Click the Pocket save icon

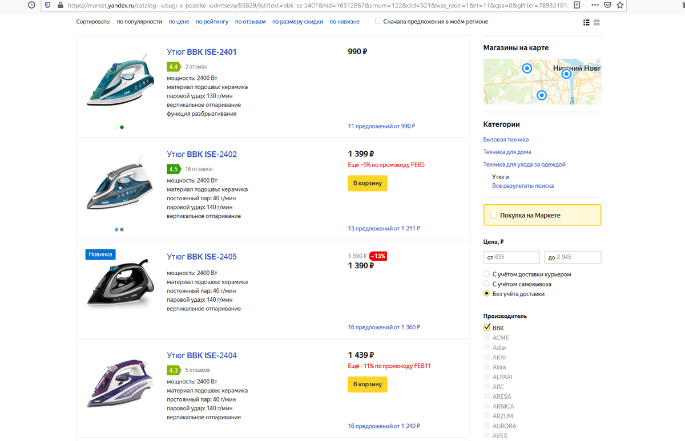tap(608, 5)
